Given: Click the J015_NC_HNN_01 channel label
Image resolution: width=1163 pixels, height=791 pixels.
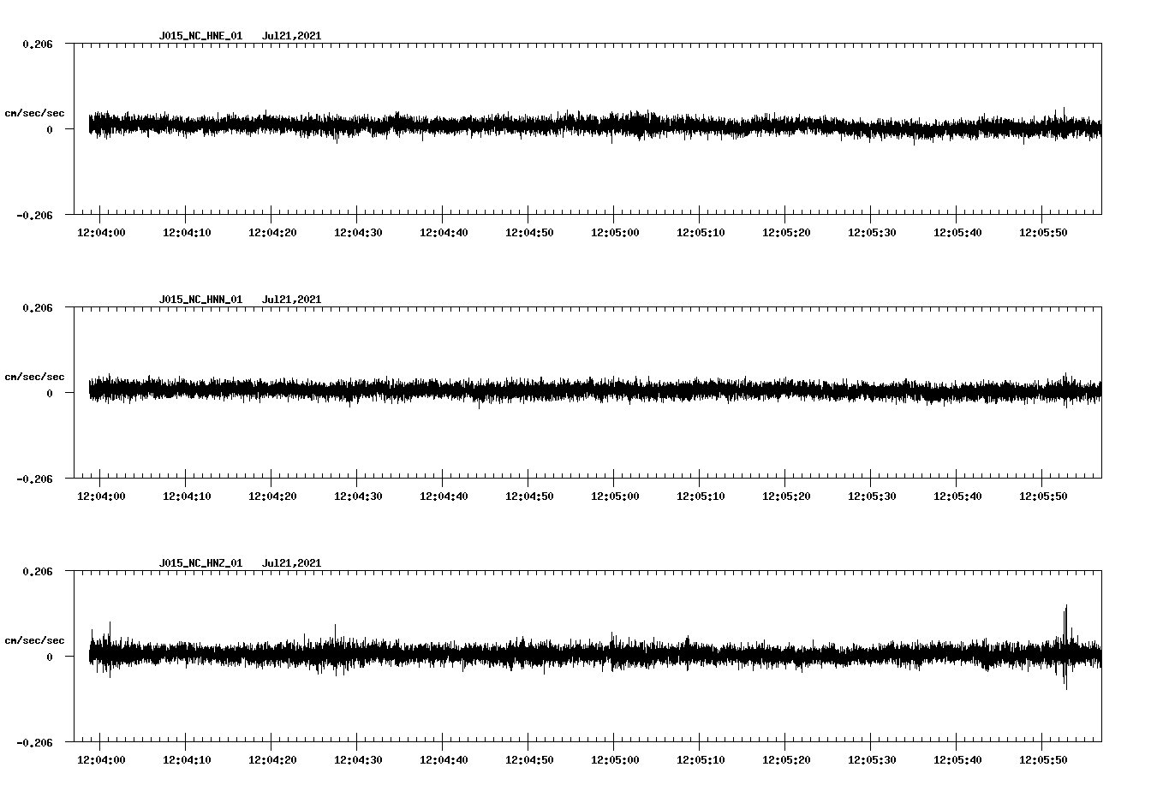Looking at the screenshot, I should pos(200,299).
